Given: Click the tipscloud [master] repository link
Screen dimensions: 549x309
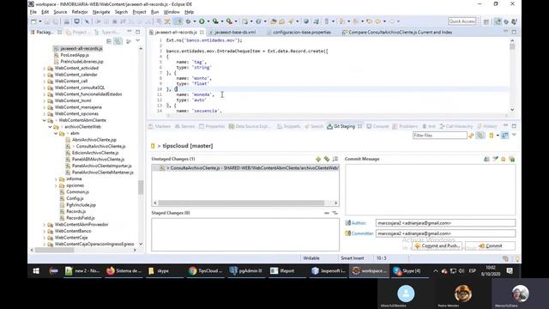Looking at the screenshot, I should [187, 146].
